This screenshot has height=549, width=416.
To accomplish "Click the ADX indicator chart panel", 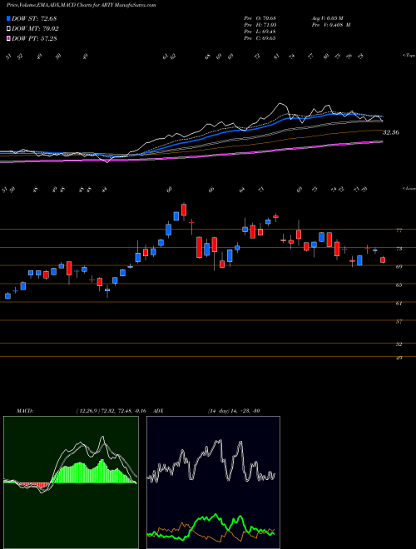I will (x=213, y=482).
